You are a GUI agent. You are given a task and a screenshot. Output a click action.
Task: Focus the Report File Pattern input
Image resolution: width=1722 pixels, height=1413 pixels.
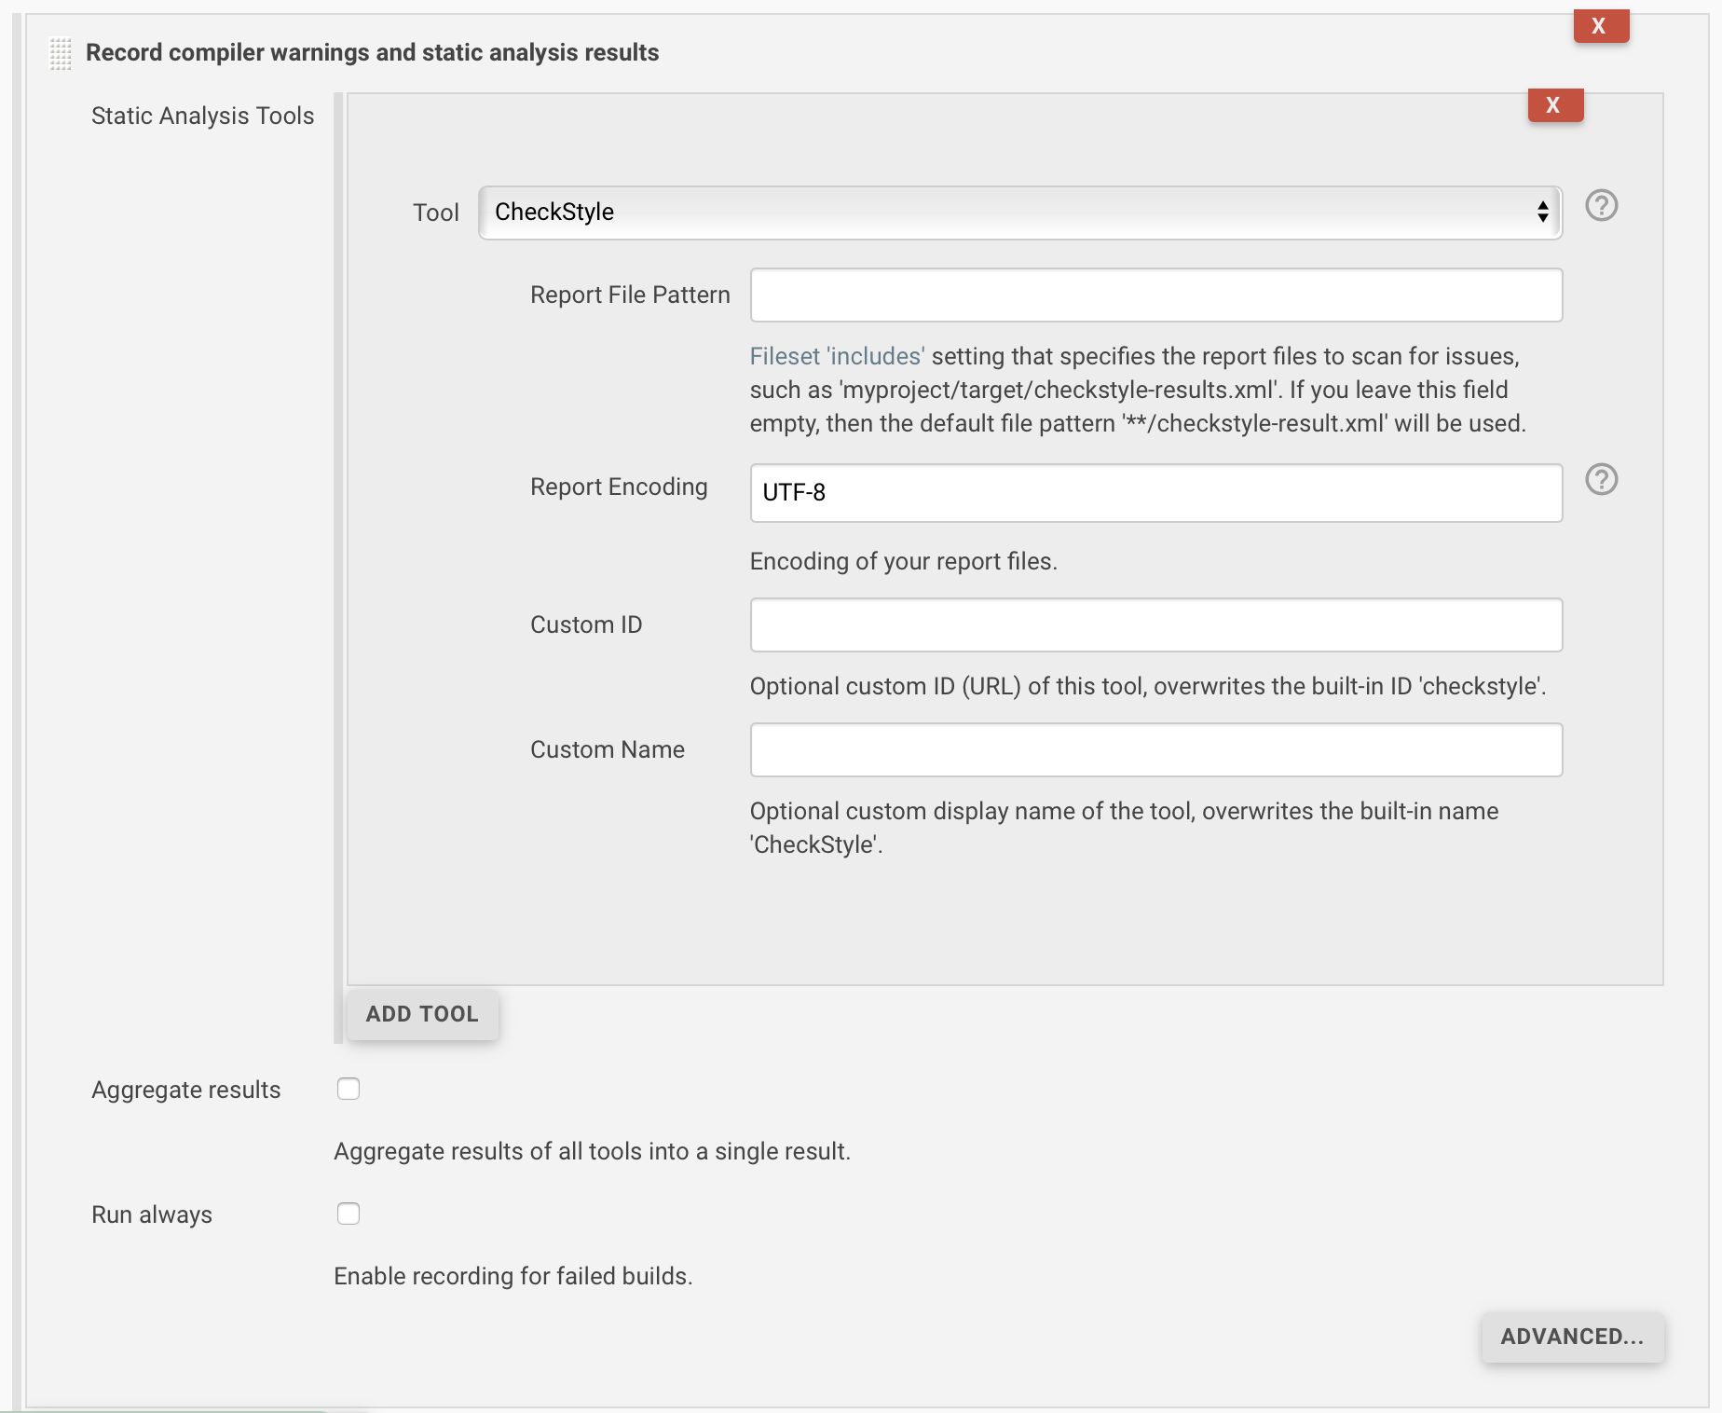[x=1155, y=295]
